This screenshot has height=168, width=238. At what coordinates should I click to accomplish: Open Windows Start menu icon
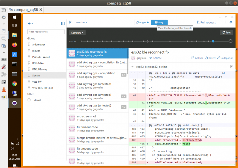14,17
